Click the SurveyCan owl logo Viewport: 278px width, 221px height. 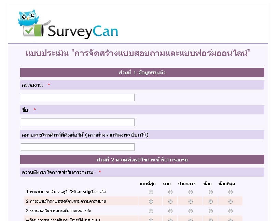point(68,25)
